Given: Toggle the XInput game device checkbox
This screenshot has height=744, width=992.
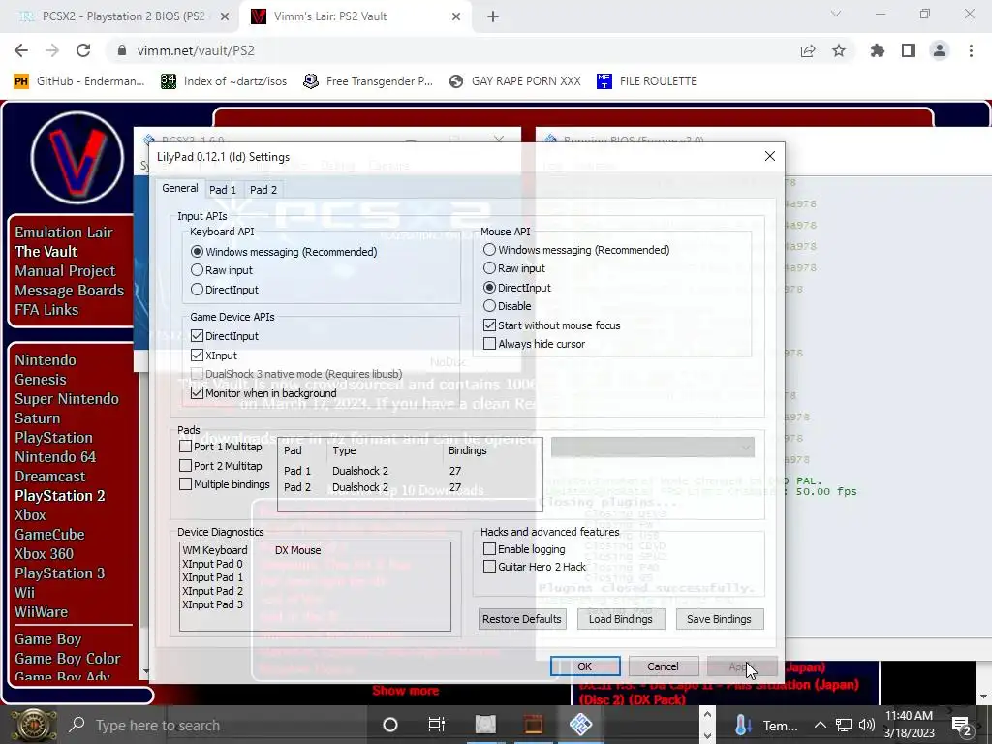Looking at the screenshot, I should [x=197, y=356].
